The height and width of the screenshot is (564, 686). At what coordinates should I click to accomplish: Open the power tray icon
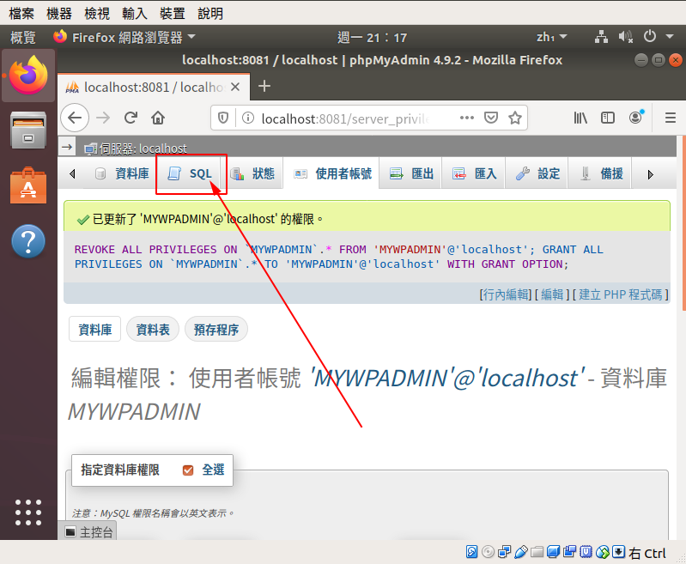650,36
